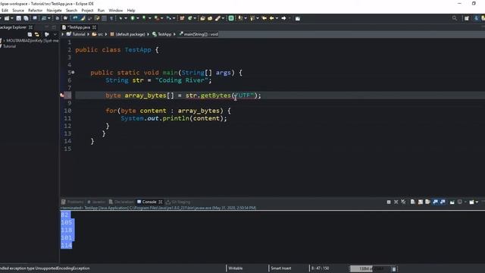Click the Save icon in the toolbar

coord(18,18)
